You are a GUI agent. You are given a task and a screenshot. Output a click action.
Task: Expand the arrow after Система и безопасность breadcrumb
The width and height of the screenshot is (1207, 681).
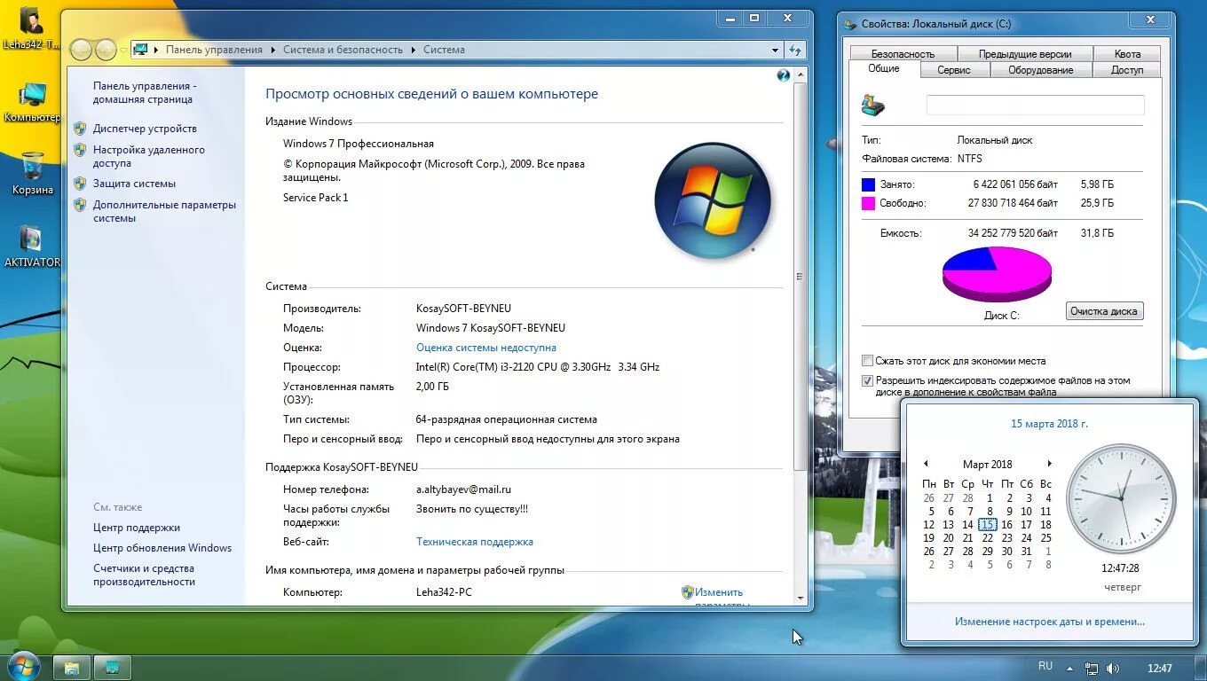pos(413,50)
